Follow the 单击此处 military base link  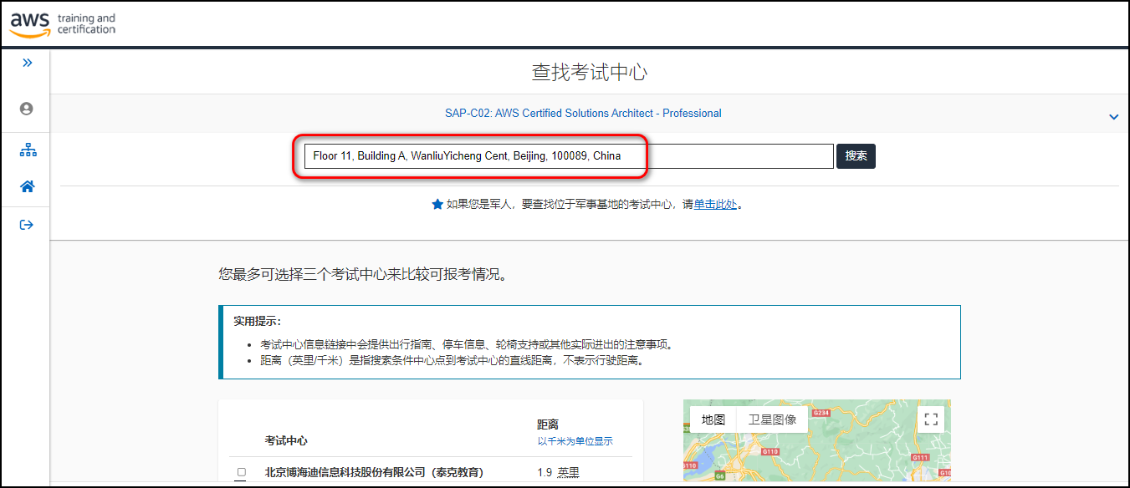pyautogui.click(x=715, y=204)
